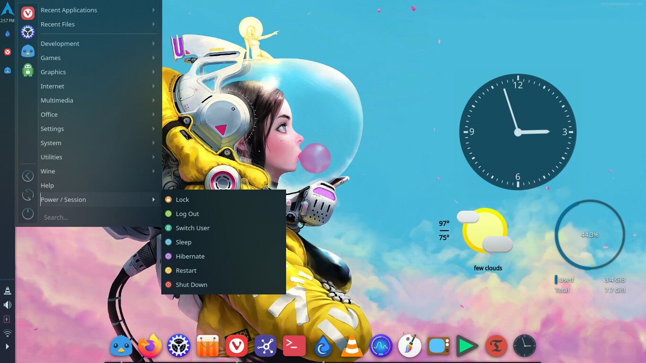The image size is (646, 363).
Task: Launch the CPU monitor app in the dock
Action: 381,346
